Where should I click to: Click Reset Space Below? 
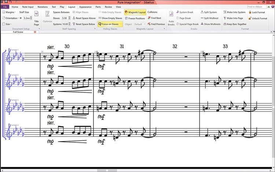pyautogui.click(x=84, y=24)
